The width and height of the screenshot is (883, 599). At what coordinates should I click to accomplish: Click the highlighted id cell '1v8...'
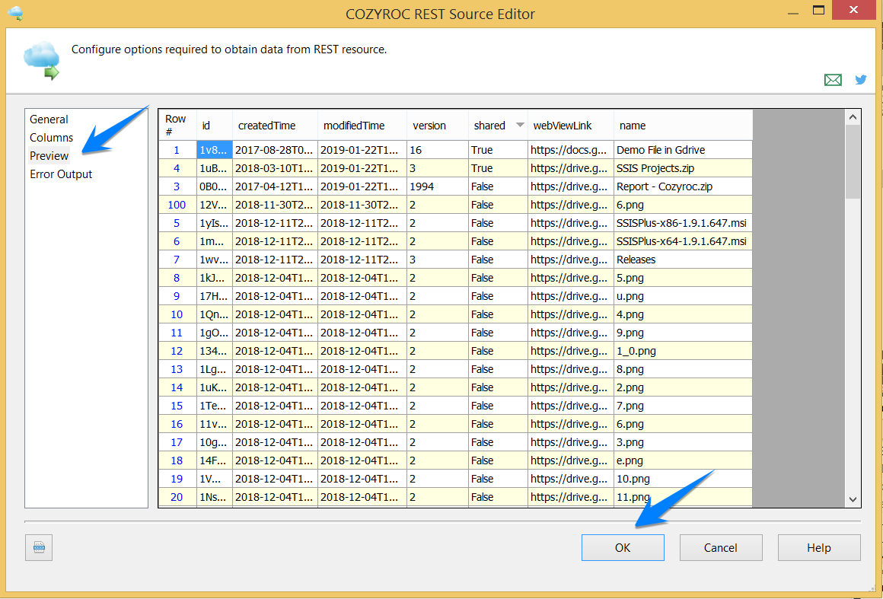pos(215,150)
